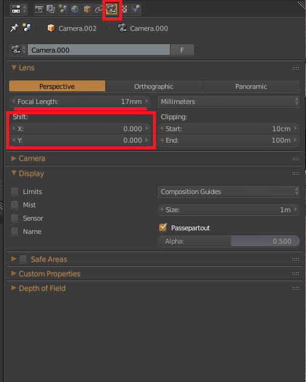306x382 pixels.
Task: Switch to the Render Layers tab
Action: tap(51, 9)
